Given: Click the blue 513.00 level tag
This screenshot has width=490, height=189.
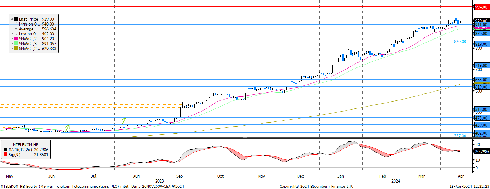Looking at the screenshot, I should pos(481,109).
